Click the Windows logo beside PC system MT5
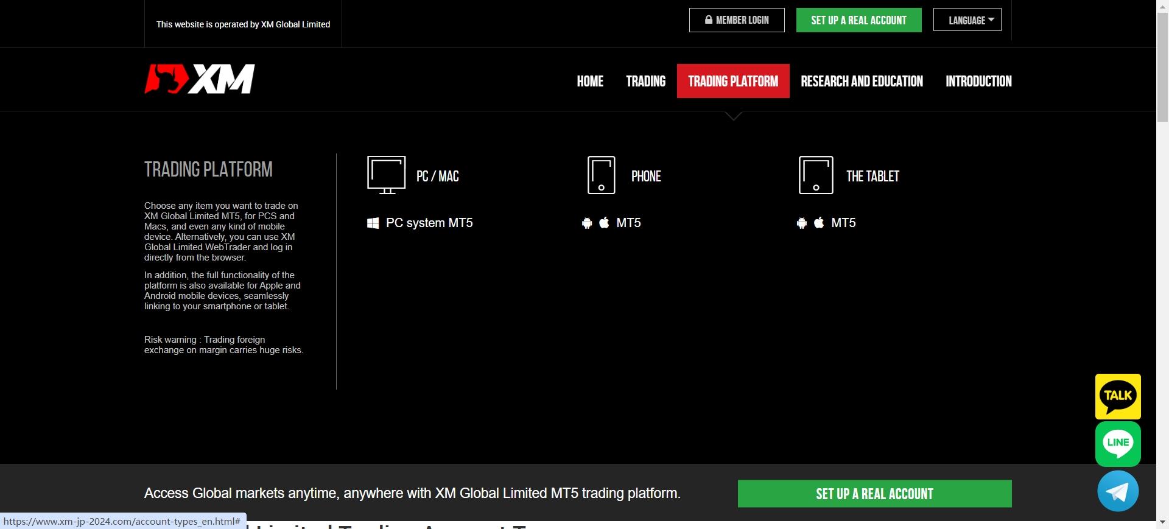Screen dimensions: 1169x529 (x=373, y=223)
